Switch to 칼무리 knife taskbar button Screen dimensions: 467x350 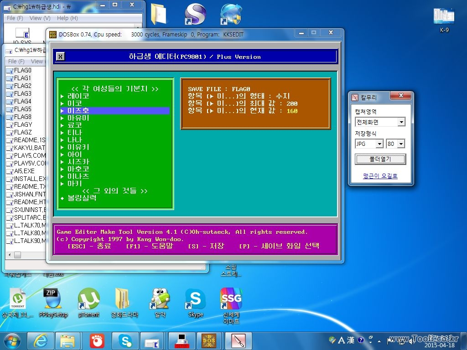click(x=238, y=341)
